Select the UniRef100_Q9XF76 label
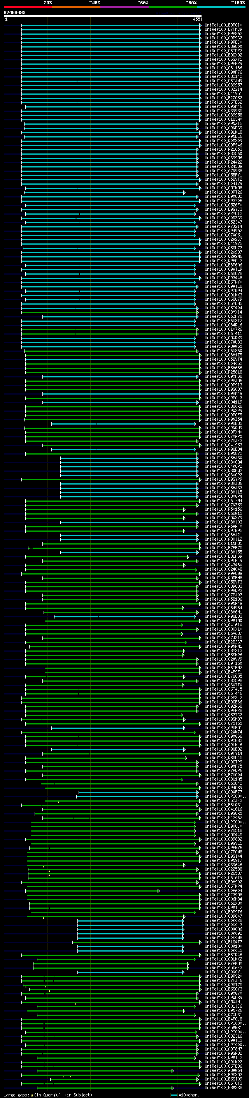Viewport: 249px width, 1098px height. pos(223,72)
